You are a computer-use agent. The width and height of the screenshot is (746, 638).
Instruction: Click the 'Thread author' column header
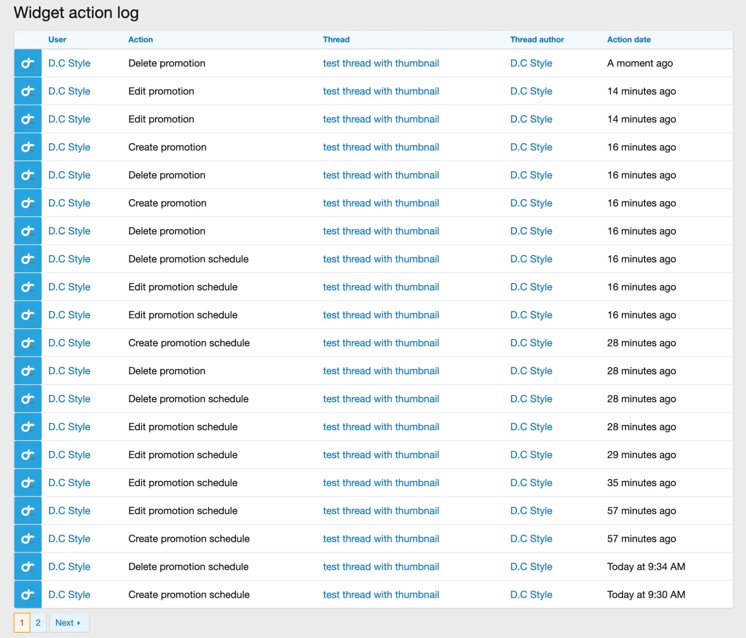pos(537,40)
